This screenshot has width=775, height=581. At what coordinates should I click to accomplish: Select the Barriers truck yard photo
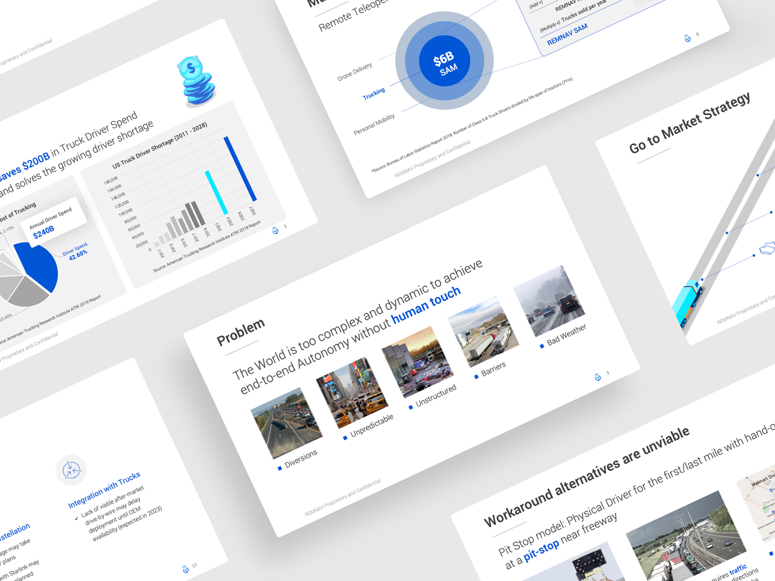(x=483, y=331)
